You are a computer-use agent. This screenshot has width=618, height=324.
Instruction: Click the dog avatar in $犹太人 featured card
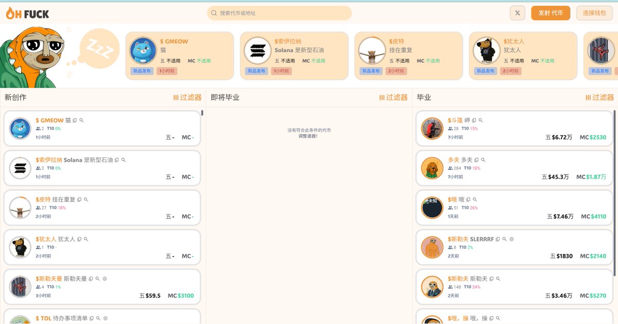coord(486,50)
